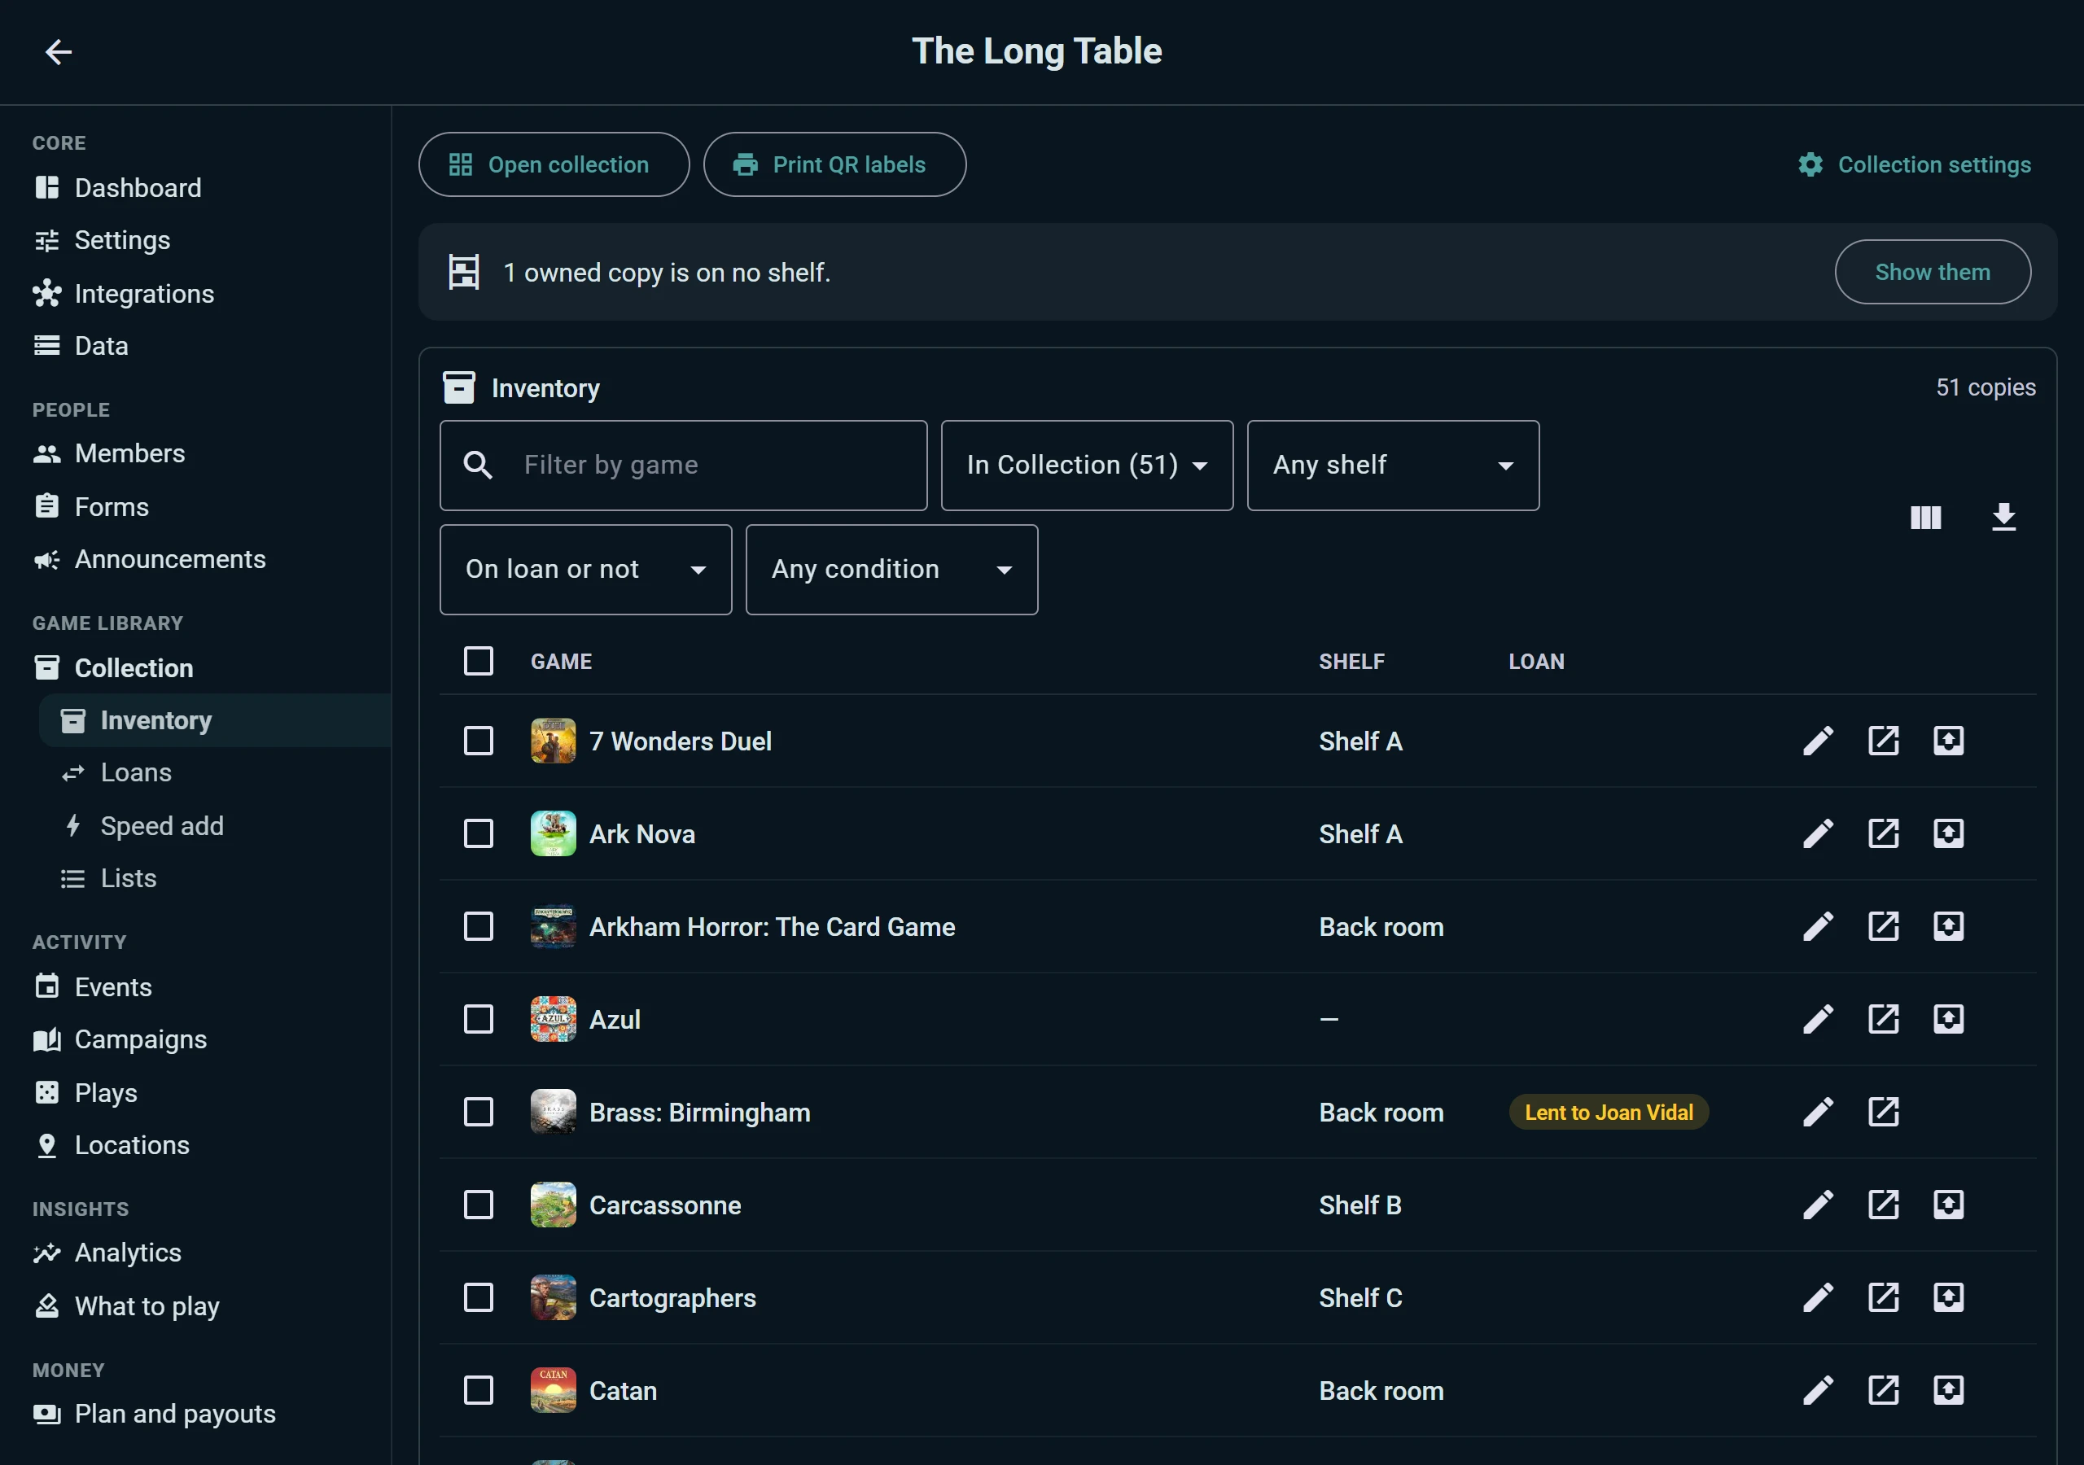Edit Cartographers with the pencil icon

1818,1298
